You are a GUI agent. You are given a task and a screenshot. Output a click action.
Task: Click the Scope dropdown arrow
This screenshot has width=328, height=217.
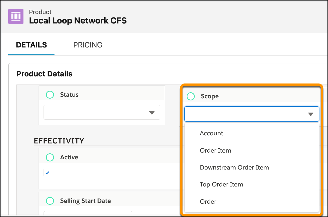tap(311, 114)
